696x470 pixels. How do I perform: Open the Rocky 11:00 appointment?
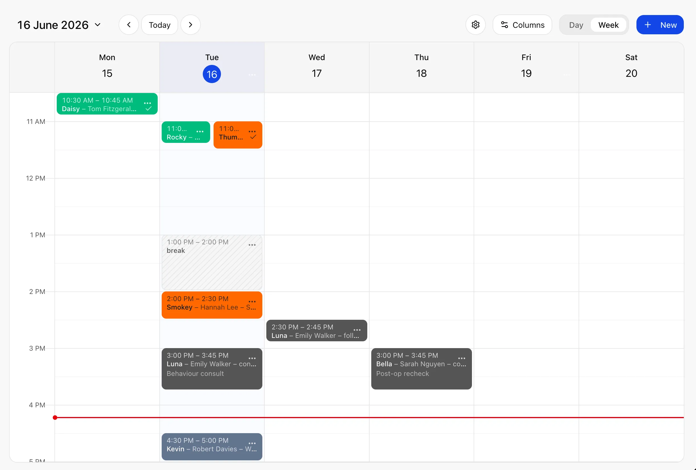[186, 132]
